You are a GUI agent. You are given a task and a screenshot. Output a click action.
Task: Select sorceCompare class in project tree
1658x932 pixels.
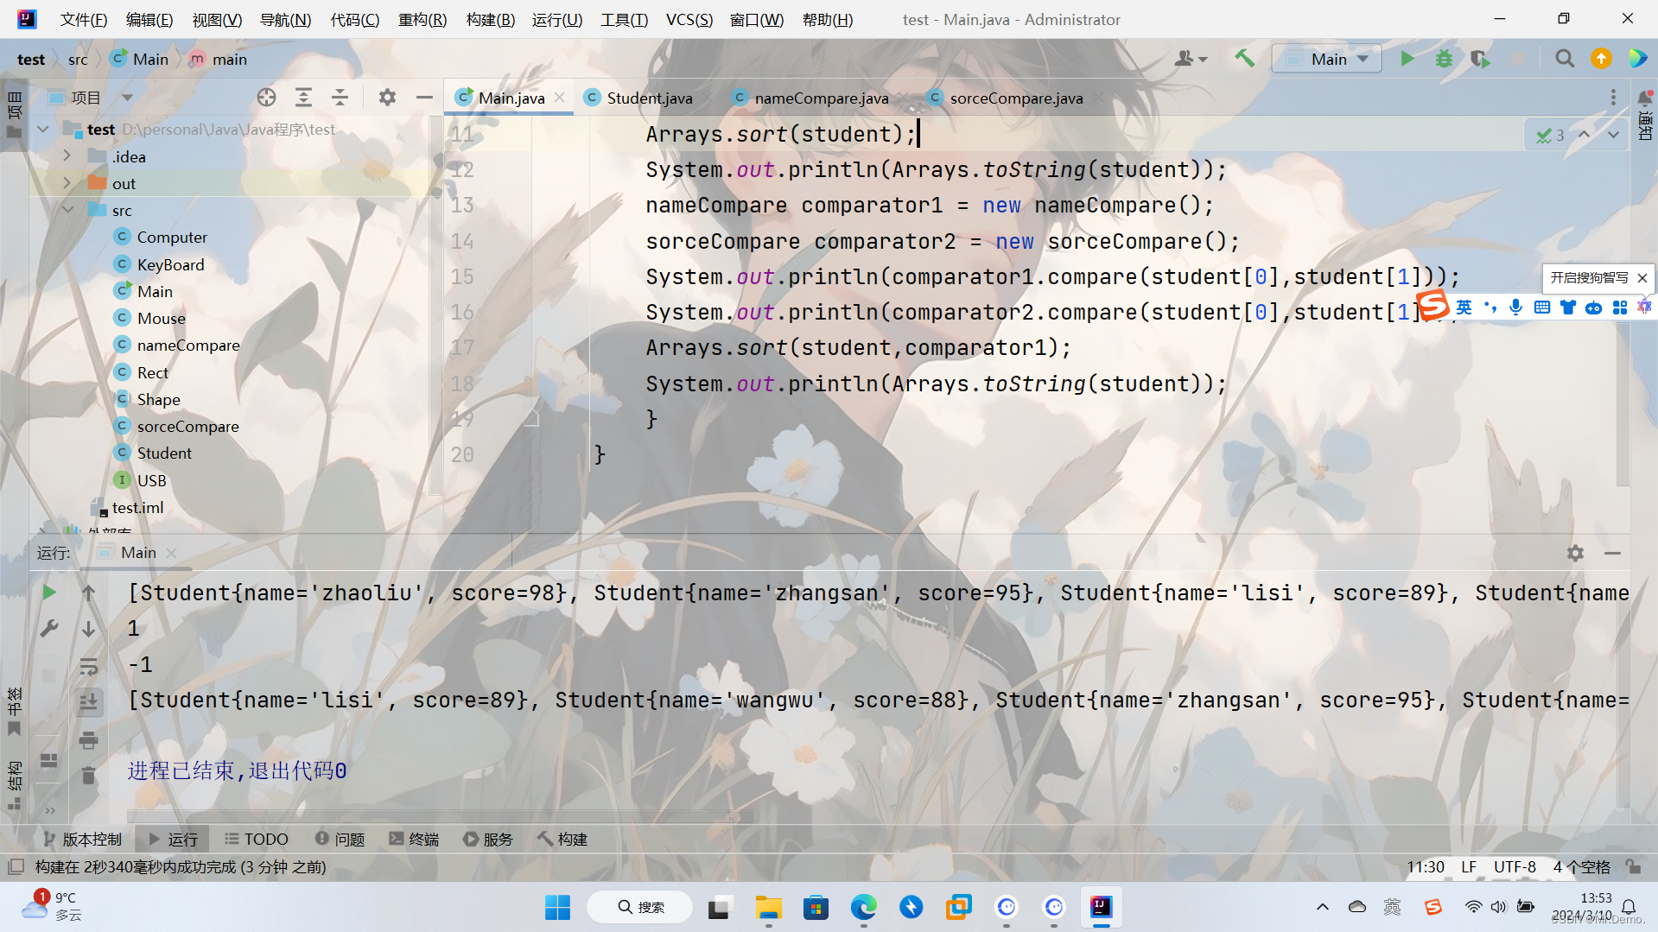pos(187,427)
